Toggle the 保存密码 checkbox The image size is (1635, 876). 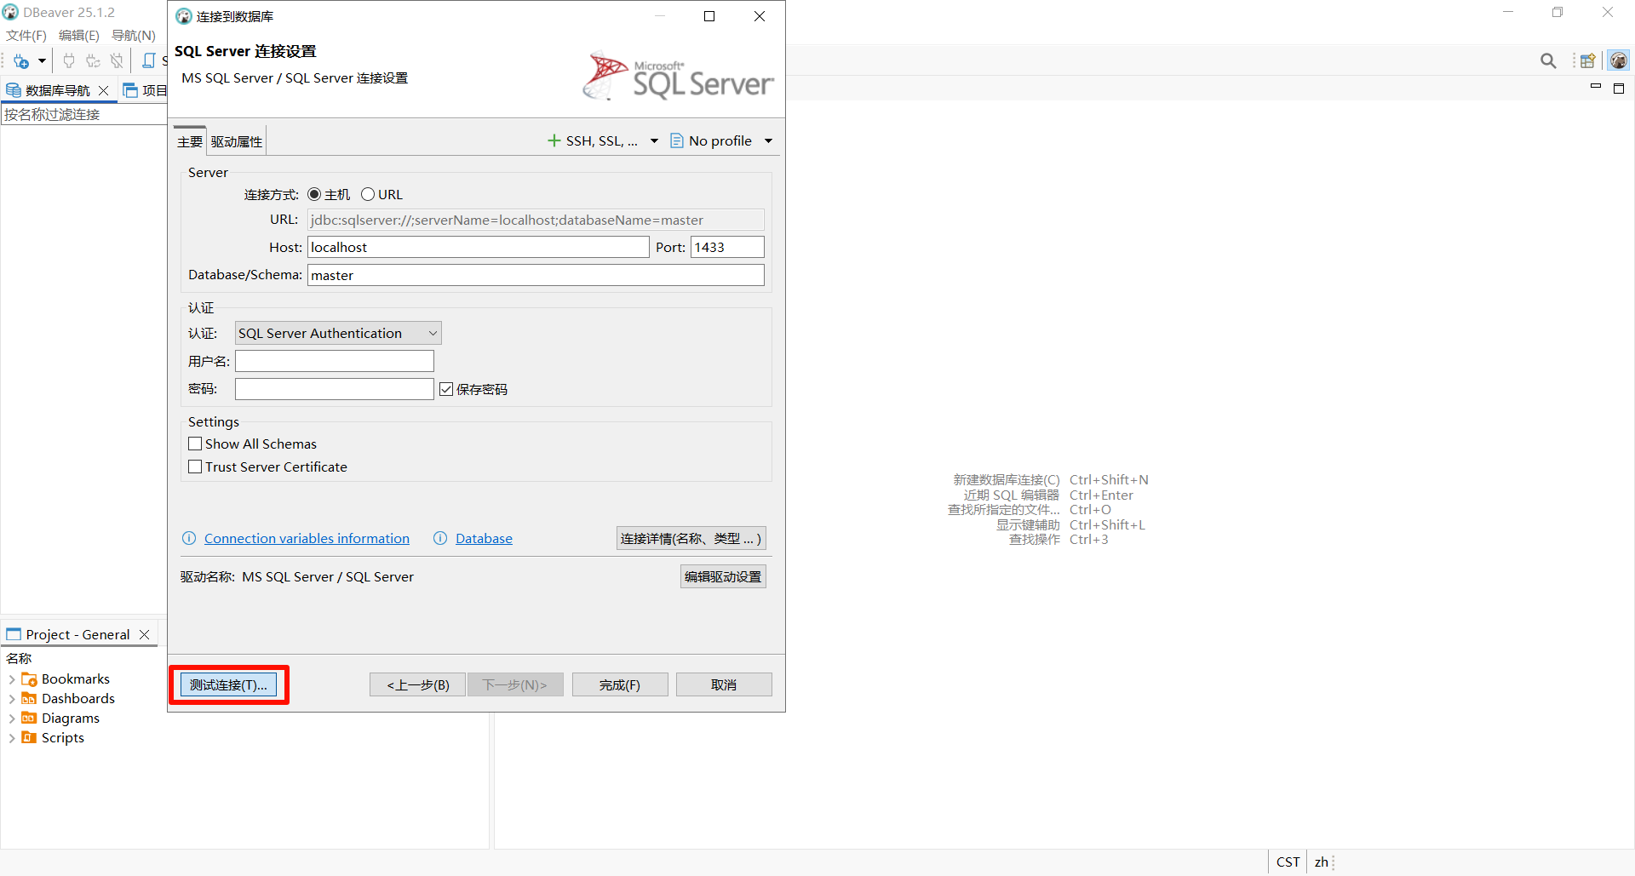(x=446, y=389)
